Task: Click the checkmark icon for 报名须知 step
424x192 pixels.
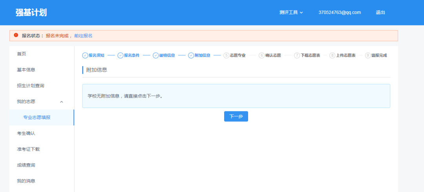Action: point(85,55)
